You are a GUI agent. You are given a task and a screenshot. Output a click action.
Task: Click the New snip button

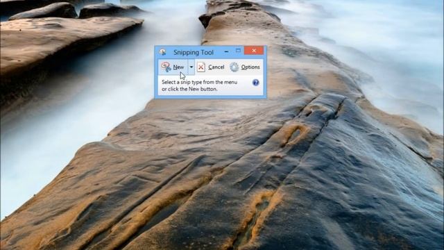click(173, 67)
